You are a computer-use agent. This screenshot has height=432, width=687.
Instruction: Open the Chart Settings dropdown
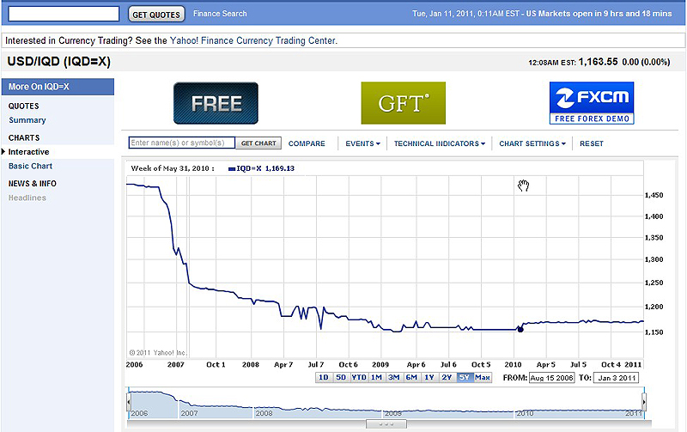(x=532, y=143)
